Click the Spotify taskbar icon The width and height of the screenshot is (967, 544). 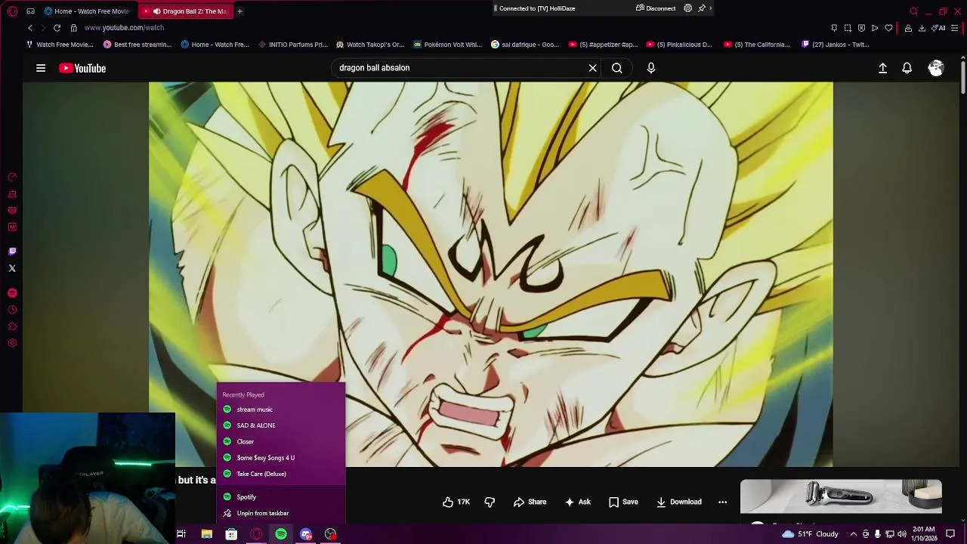coord(281,534)
